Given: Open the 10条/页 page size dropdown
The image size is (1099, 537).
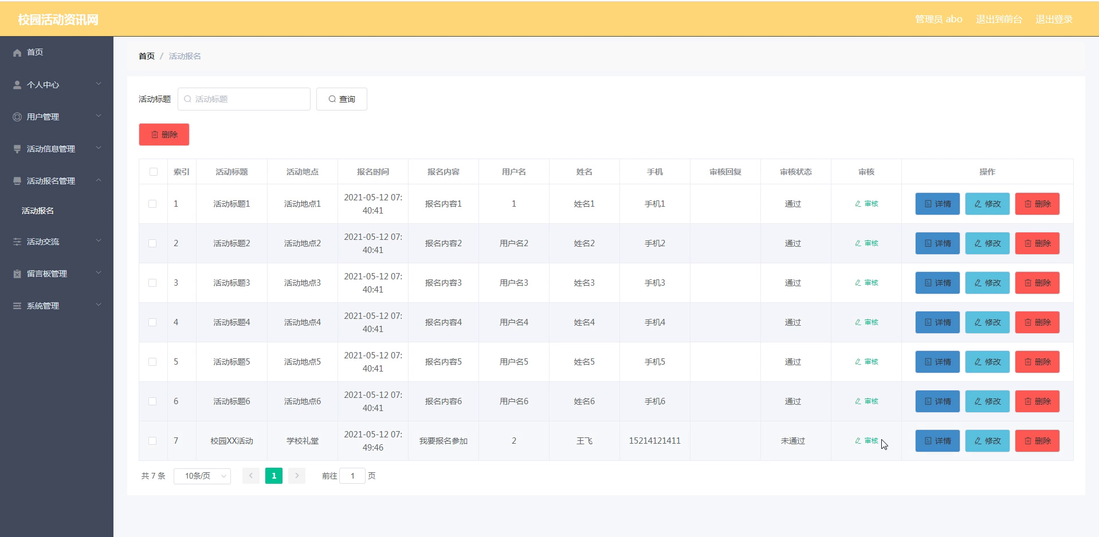Looking at the screenshot, I should (202, 476).
